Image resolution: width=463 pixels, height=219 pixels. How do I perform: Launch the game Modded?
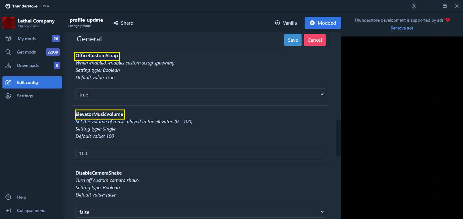click(x=323, y=23)
